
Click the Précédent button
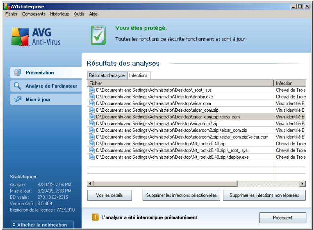tap(282, 218)
